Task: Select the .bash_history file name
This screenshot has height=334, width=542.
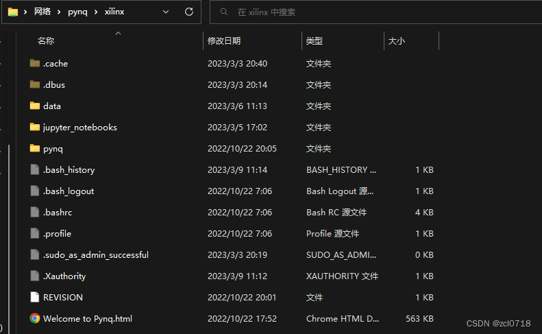Action: 69,170
